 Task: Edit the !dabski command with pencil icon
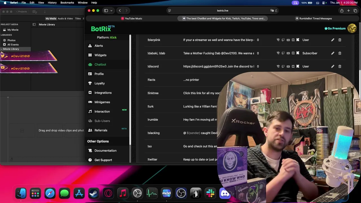[x=333, y=53]
